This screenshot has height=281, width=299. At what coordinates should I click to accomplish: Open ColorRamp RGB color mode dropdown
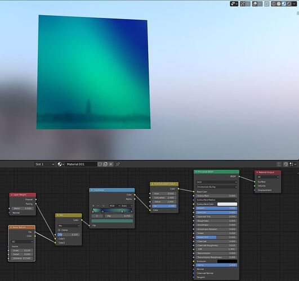115,206
